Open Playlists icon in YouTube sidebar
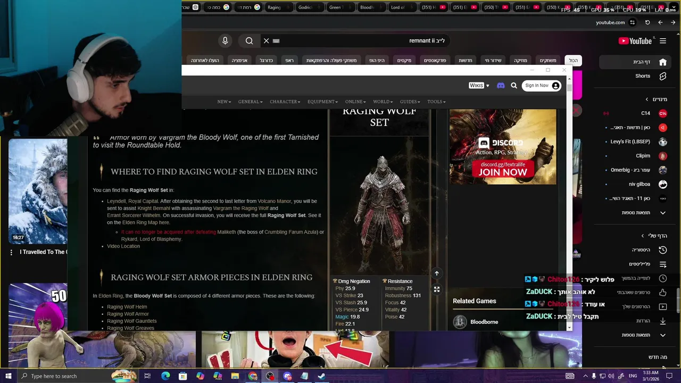The image size is (681, 383). point(663,264)
